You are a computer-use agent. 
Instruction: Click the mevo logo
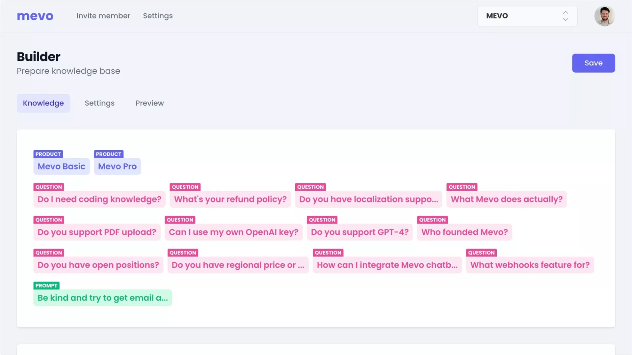click(35, 16)
